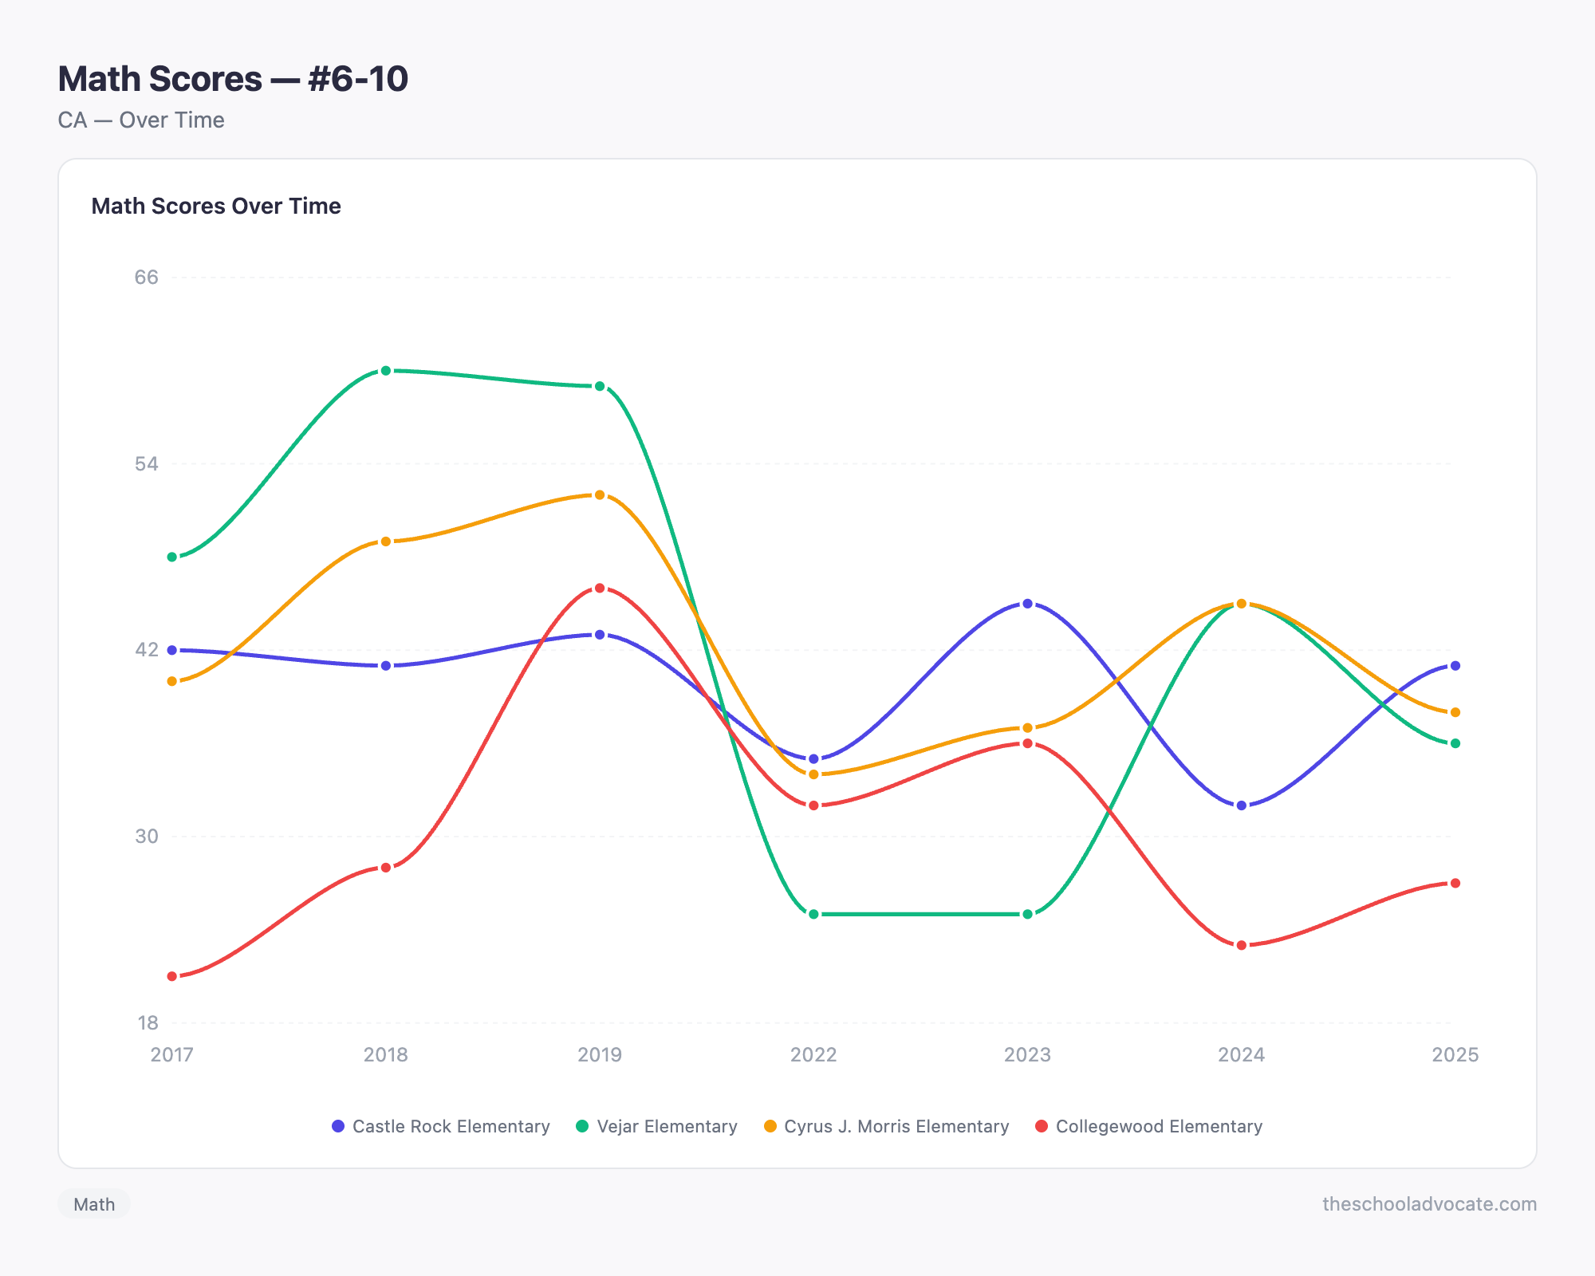This screenshot has width=1595, height=1276.
Task: Click Cyrus J. Morris 2017 data point
Action: [x=172, y=681]
